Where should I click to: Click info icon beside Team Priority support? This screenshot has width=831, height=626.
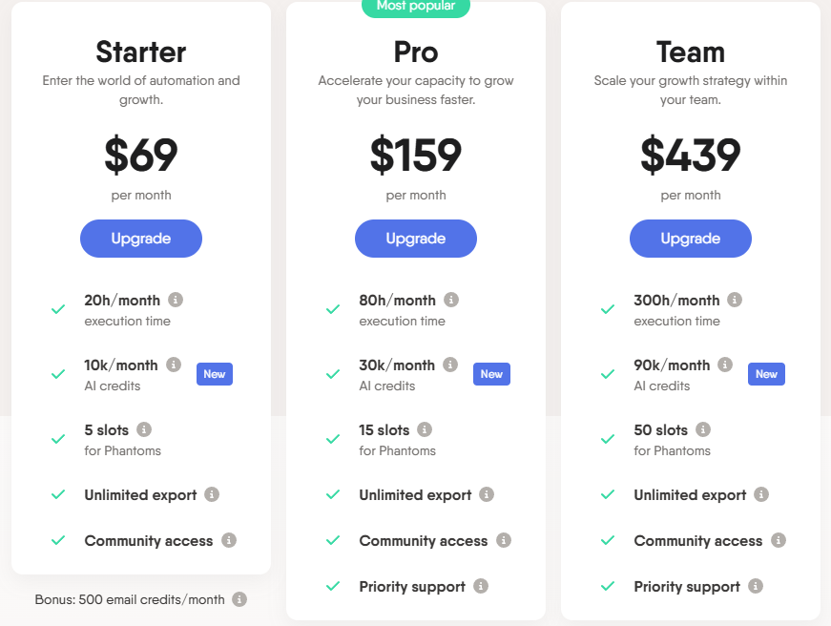(756, 586)
